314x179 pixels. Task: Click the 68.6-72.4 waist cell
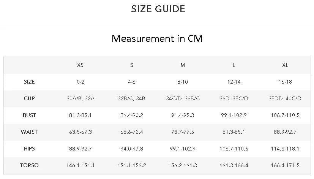tap(132, 132)
